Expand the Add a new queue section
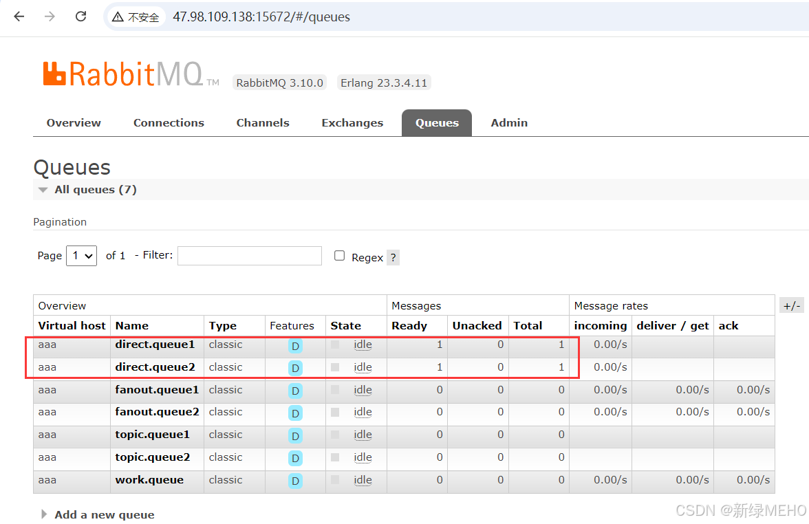The width and height of the screenshot is (809, 524). (x=98, y=514)
